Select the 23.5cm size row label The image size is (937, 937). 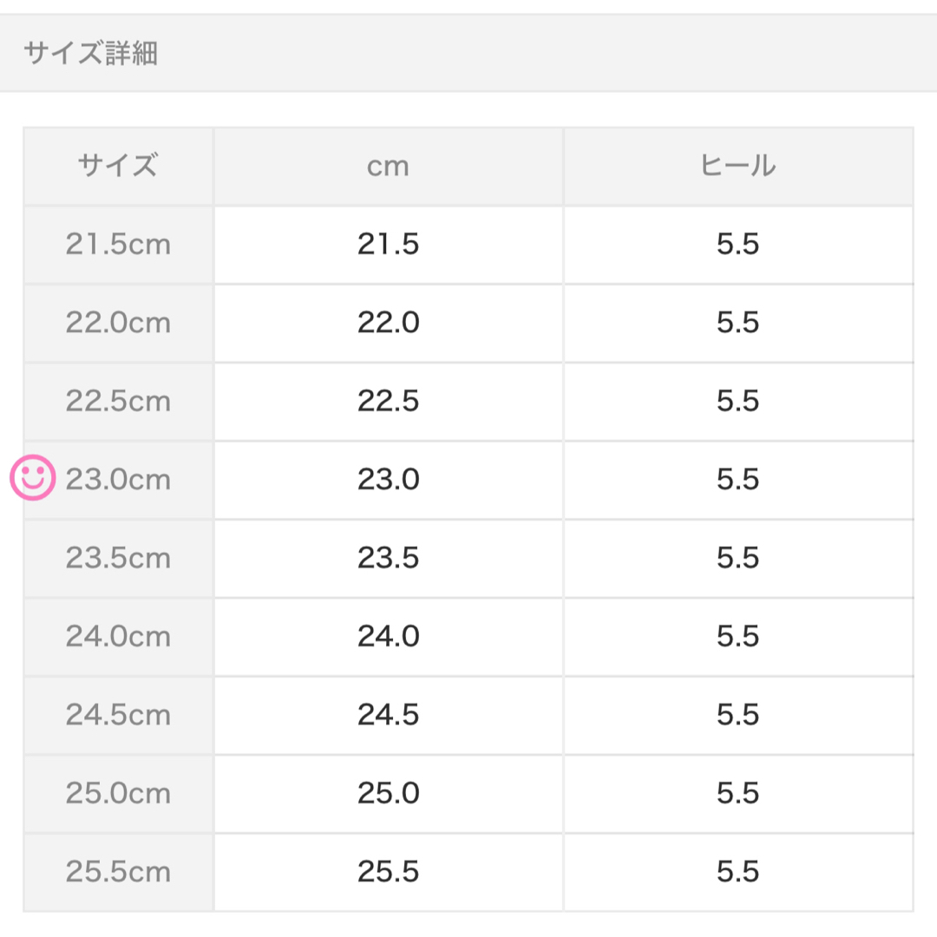(x=118, y=558)
